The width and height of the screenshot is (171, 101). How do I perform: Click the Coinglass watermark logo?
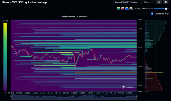click(128, 87)
